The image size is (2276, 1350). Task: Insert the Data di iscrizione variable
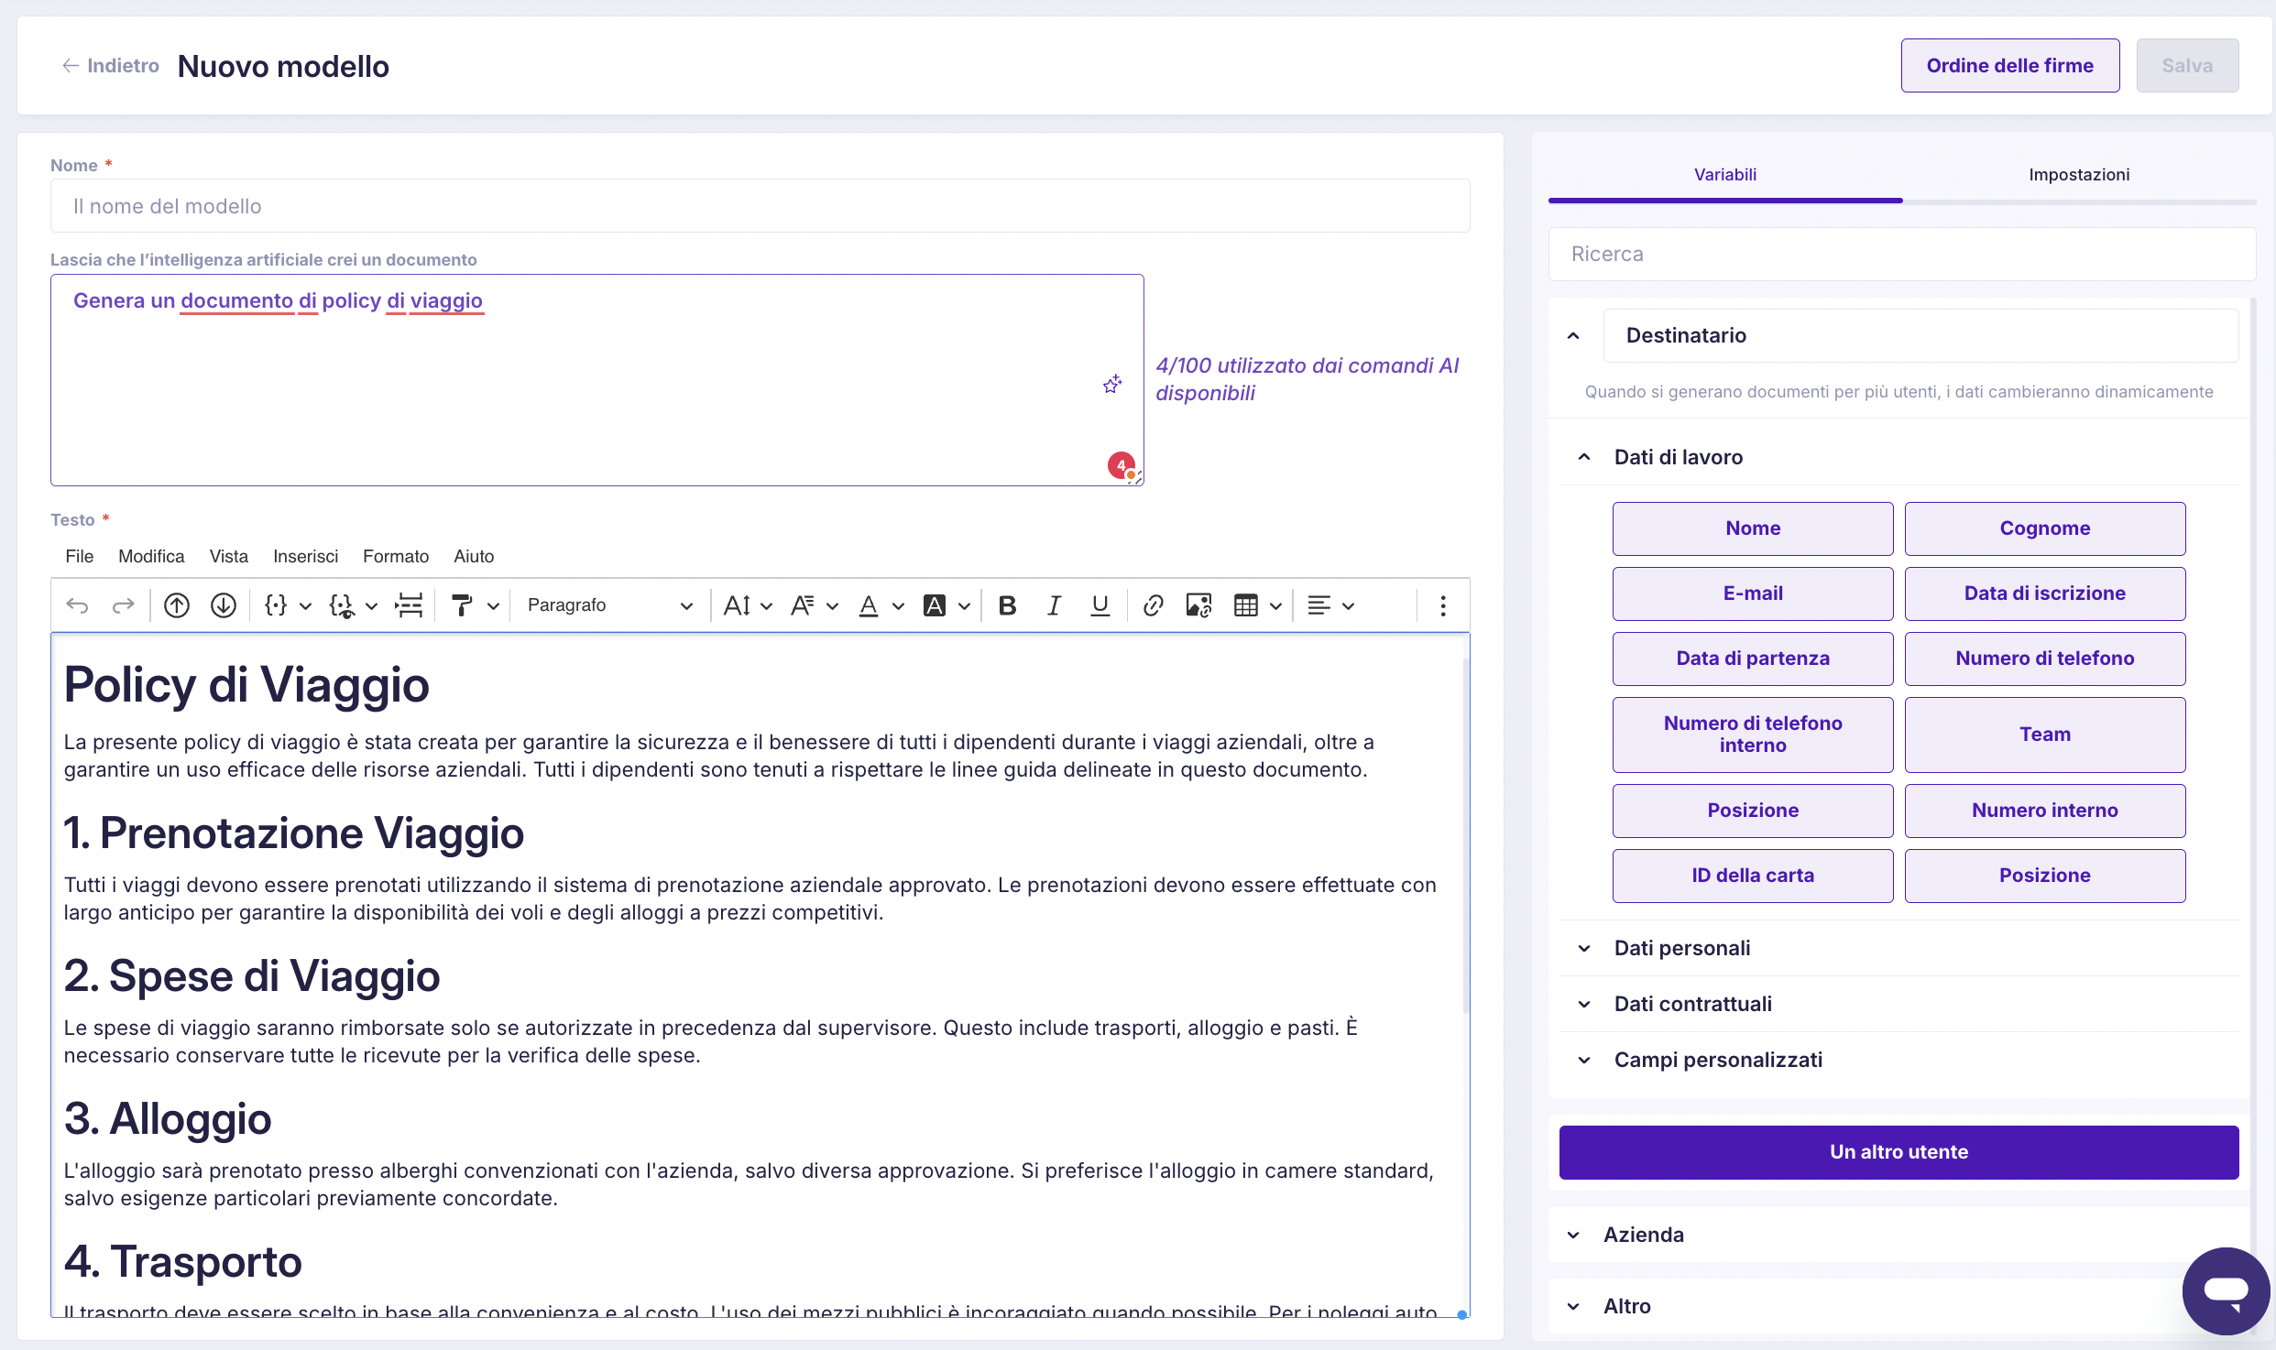point(2044,593)
